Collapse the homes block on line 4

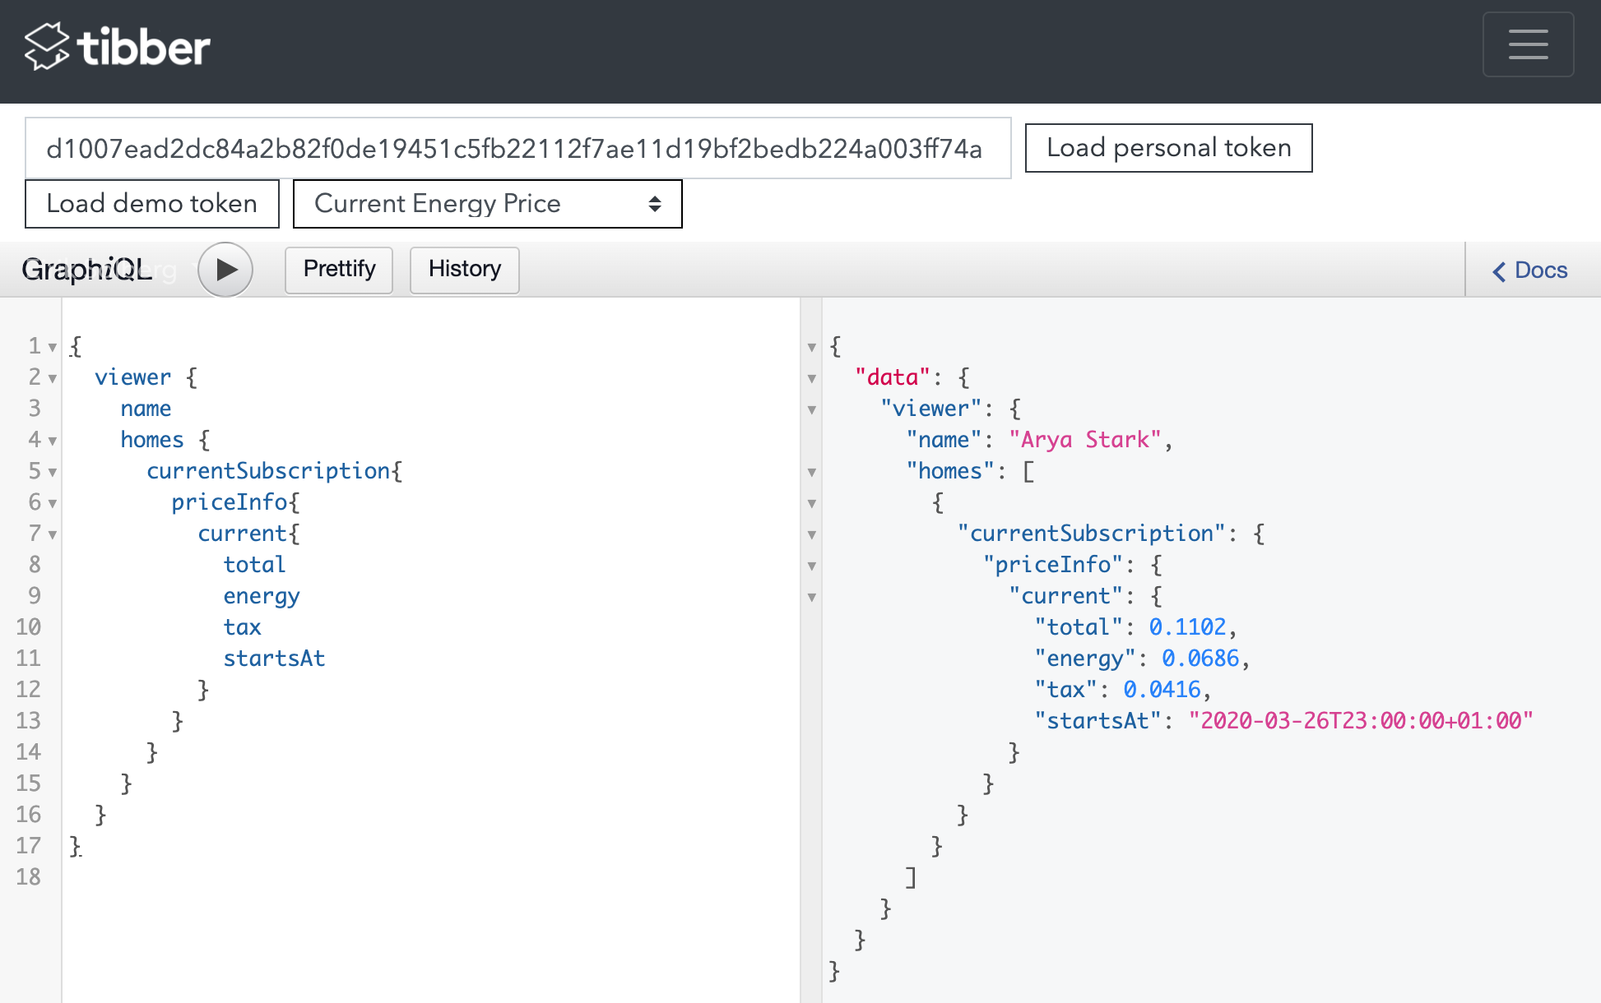(x=53, y=441)
